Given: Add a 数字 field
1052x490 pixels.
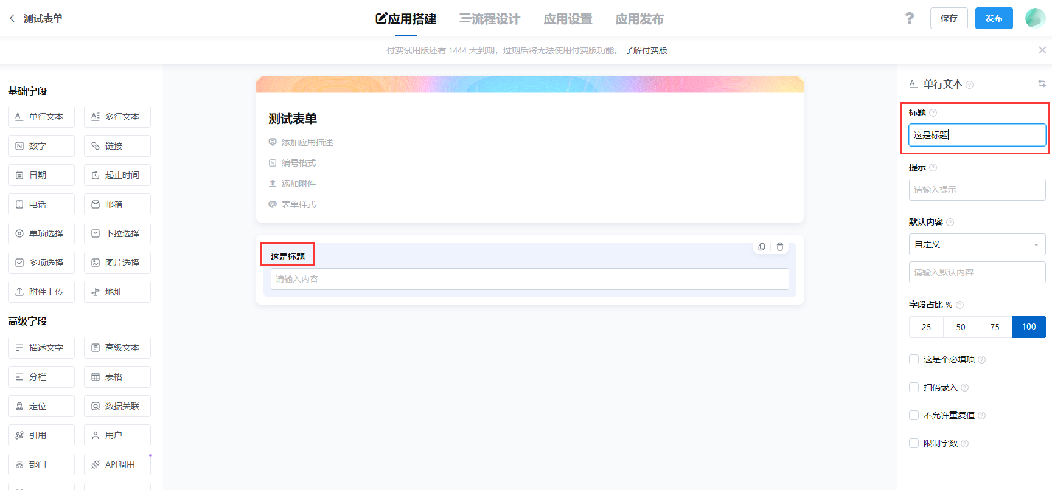Looking at the screenshot, I should pyautogui.click(x=41, y=146).
